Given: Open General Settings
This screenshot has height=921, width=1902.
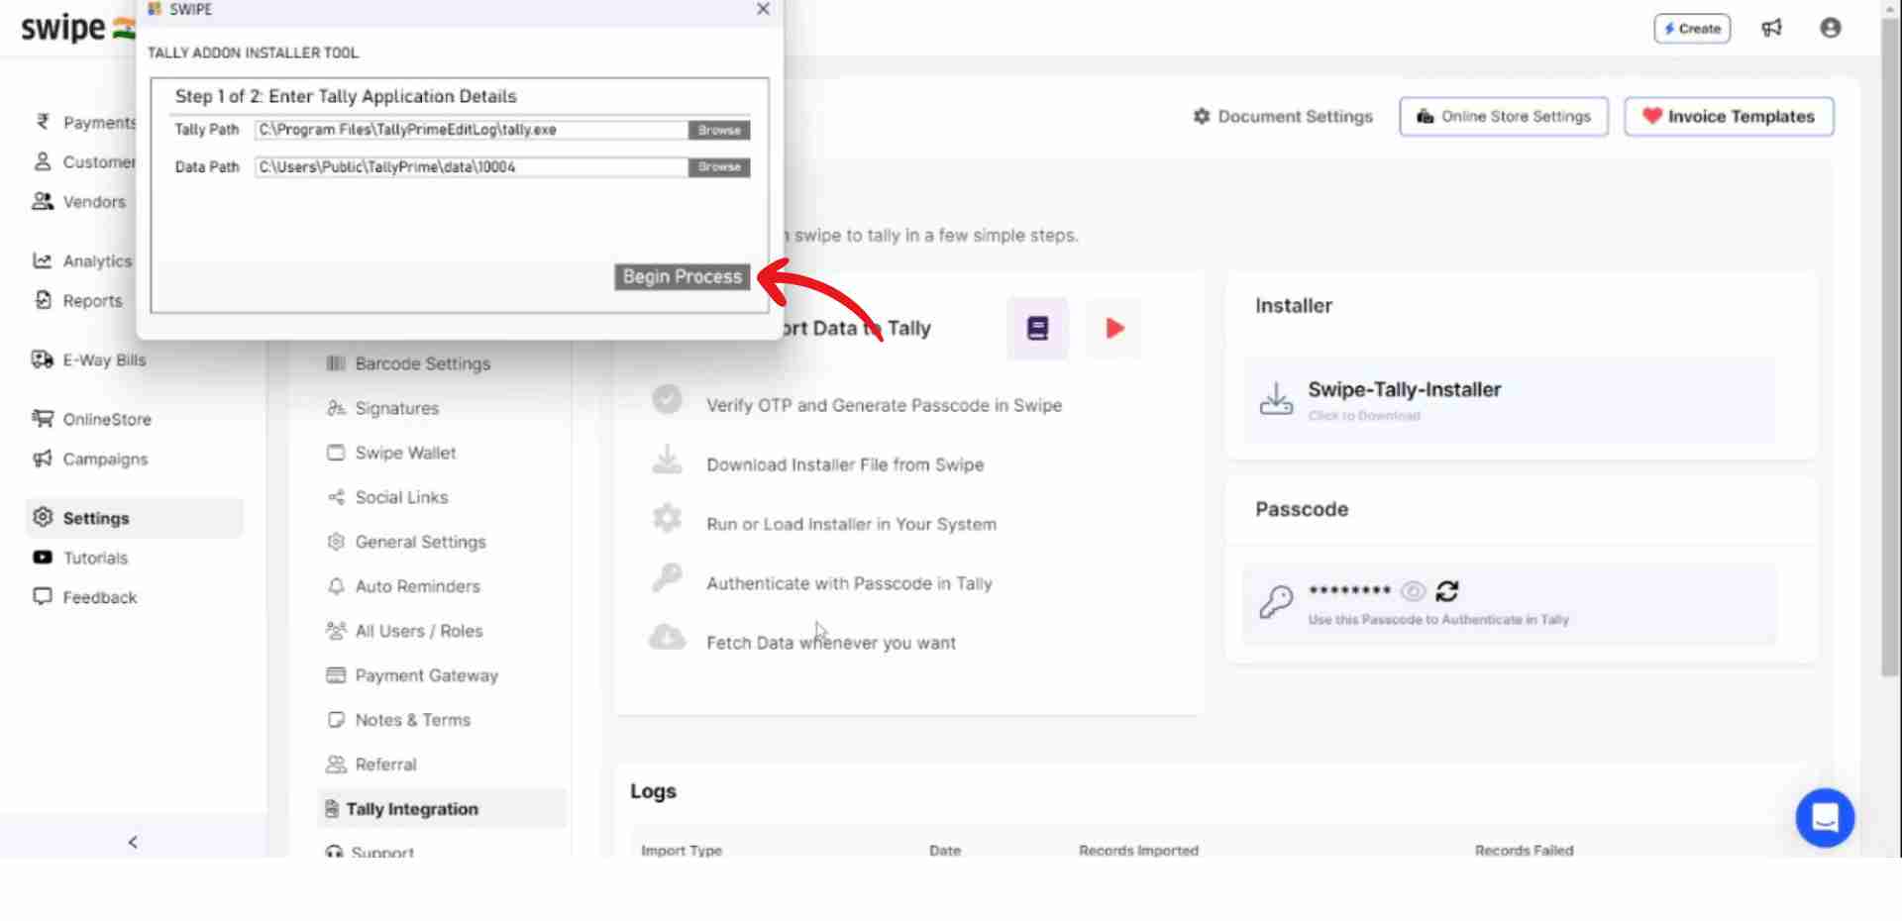Looking at the screenshot, I should [x=407, y=542].
